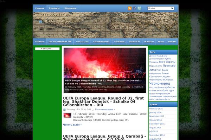Click the Нет комментариев link
211x140 pixels.
pyautogui.click(x=105, y=110)
